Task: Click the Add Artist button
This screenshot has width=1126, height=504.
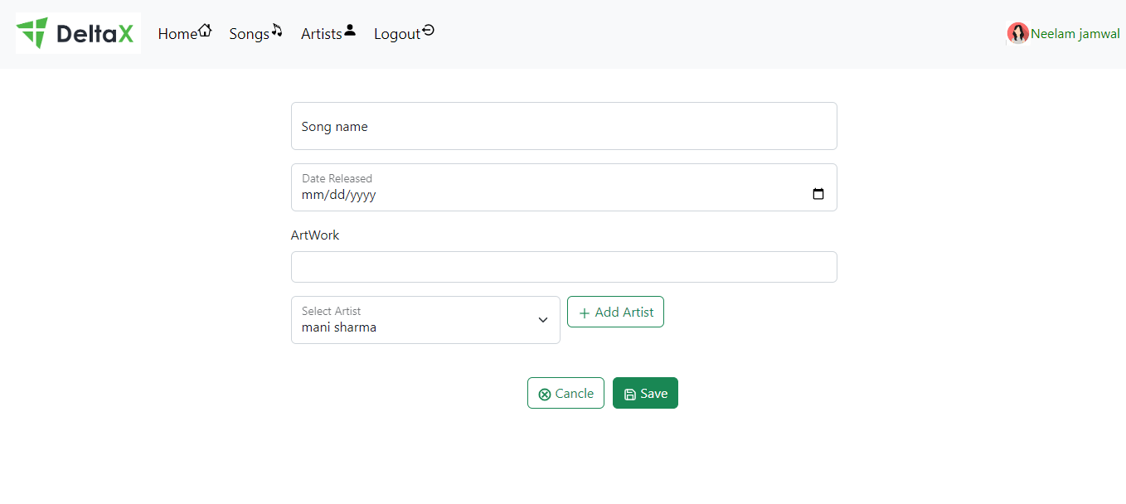Action: click(x=615, y=312)
